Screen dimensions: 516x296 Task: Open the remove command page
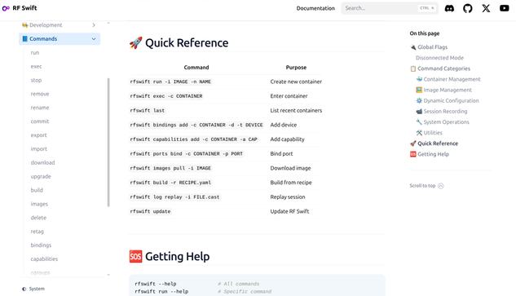click(x=40, y=94)
